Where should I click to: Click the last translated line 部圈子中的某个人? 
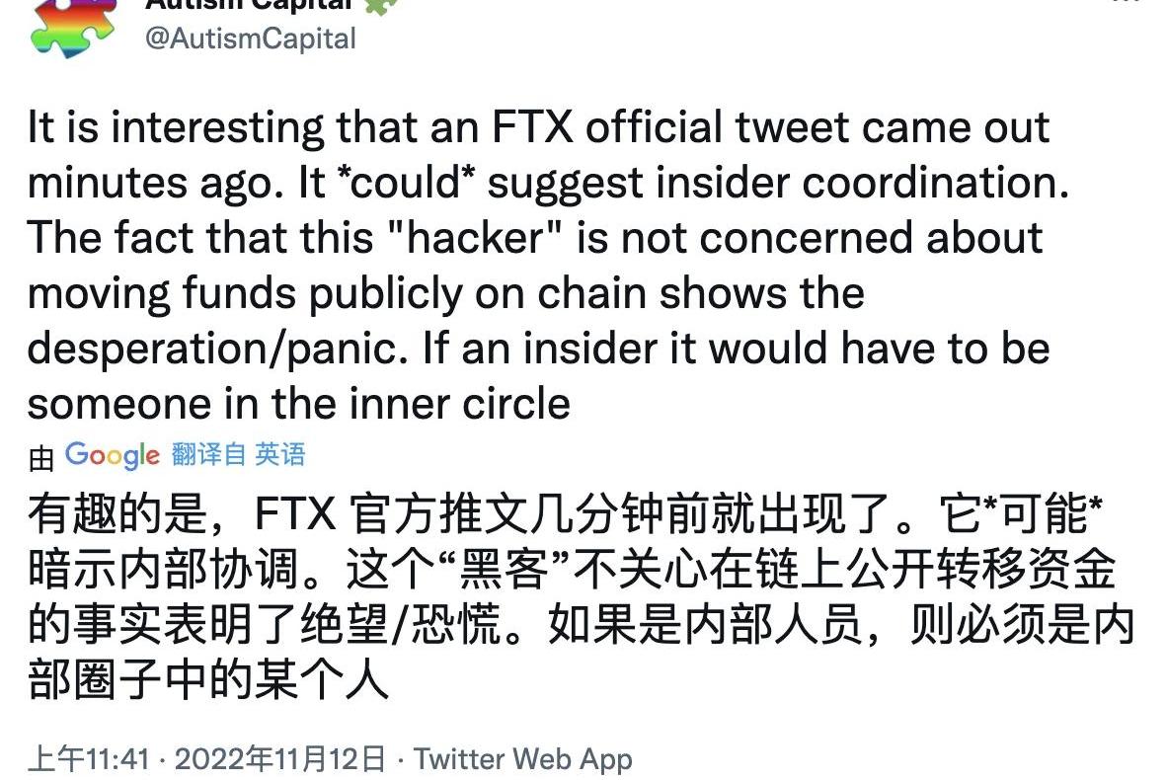click(x=208, y=678)
